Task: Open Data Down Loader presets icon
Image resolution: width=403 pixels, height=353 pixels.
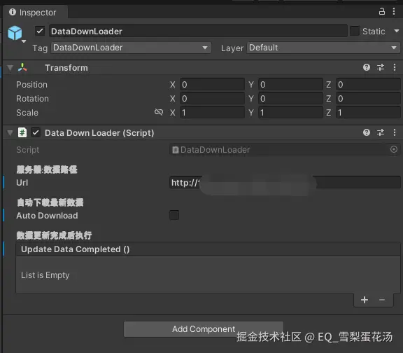Action: click(x=381, y=132)
